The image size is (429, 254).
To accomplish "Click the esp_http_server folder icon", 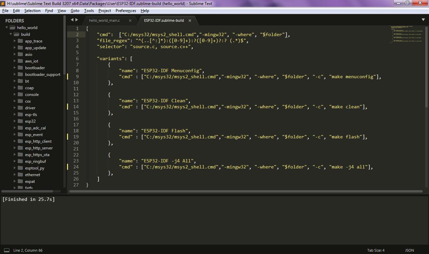I will (20, 148).
